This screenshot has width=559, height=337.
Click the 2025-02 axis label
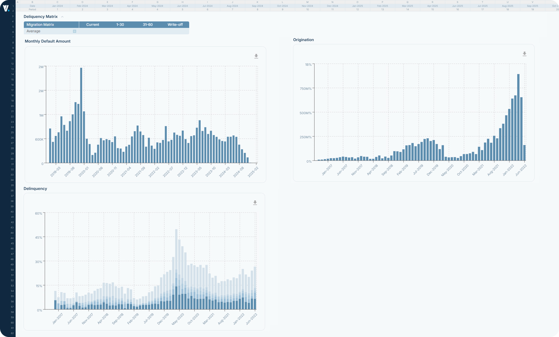click(x=253, y=172)
